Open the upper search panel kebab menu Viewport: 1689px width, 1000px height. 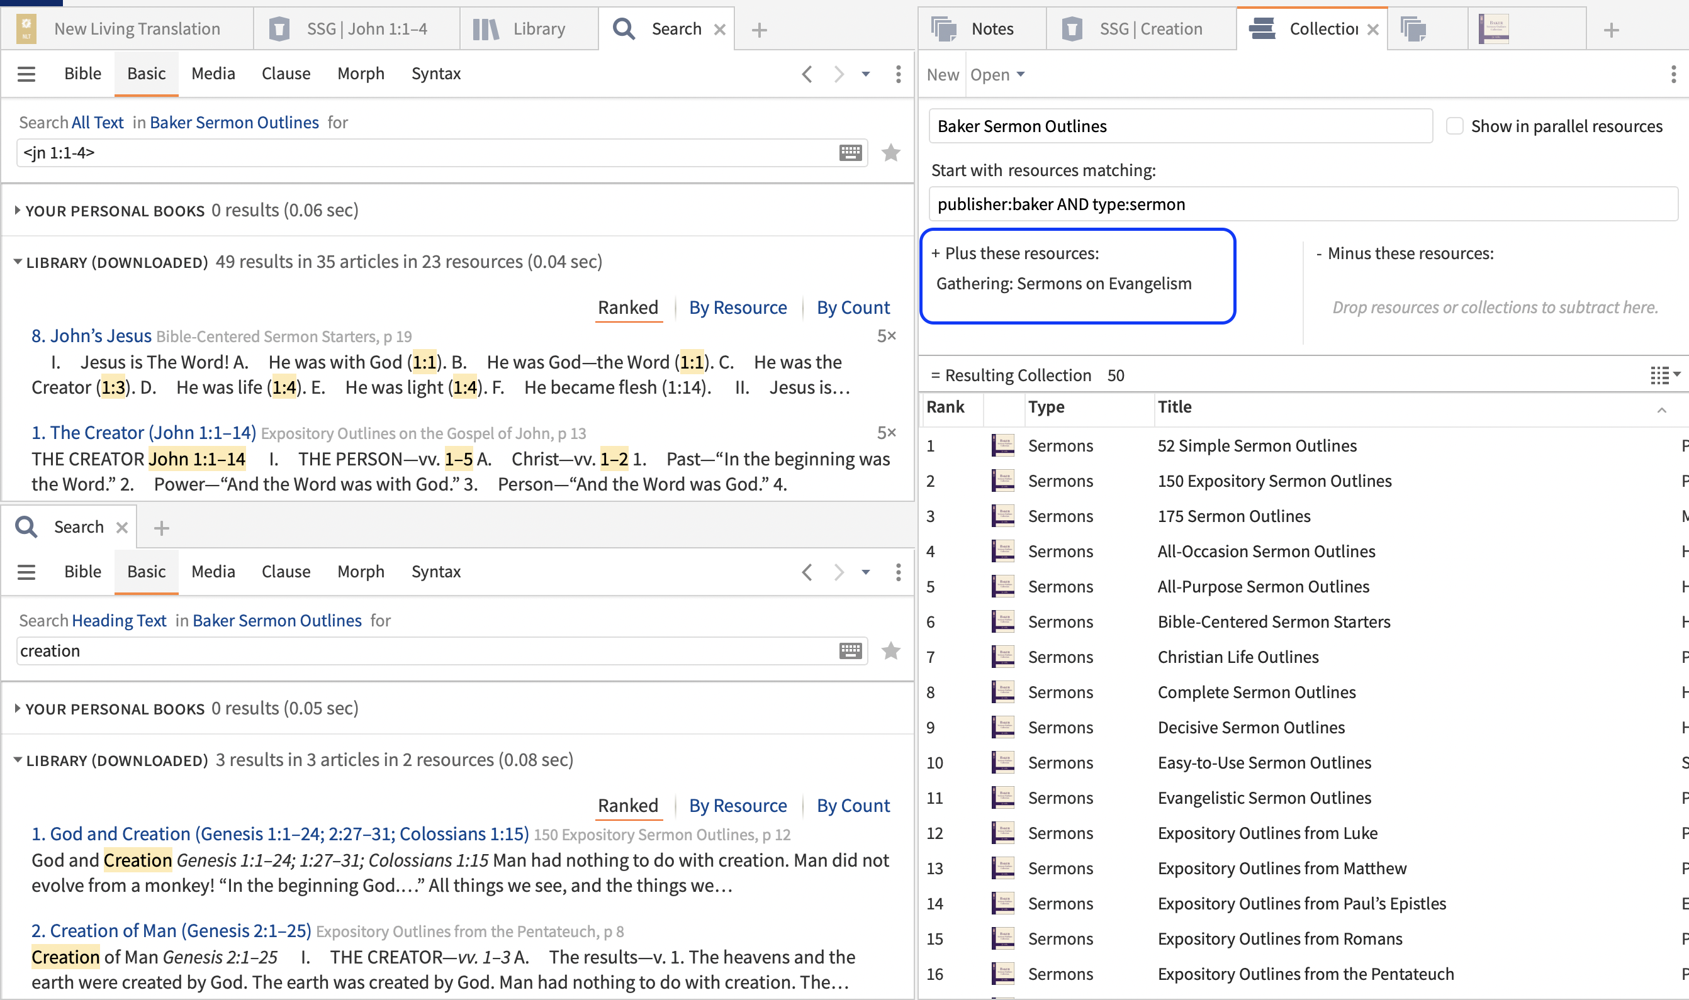(898, 74)
